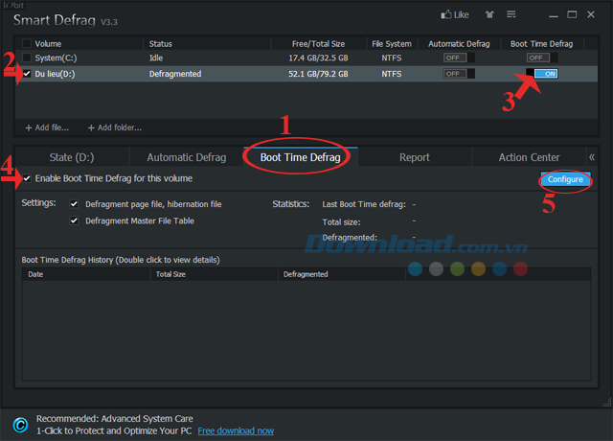Open the Action Center tab
Screen dimensions: 613x441
pyautogui.click(x=529, y=157)
